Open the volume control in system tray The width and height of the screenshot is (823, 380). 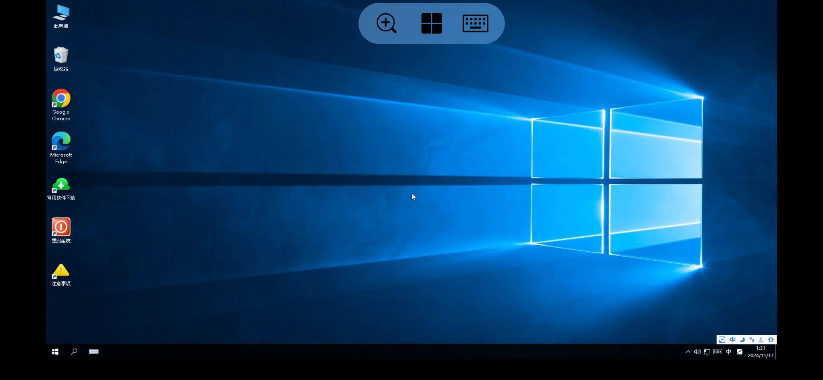tap(697, 352)
